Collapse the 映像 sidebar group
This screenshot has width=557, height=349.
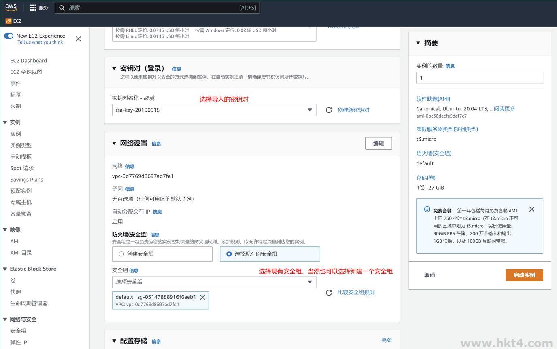5,230
